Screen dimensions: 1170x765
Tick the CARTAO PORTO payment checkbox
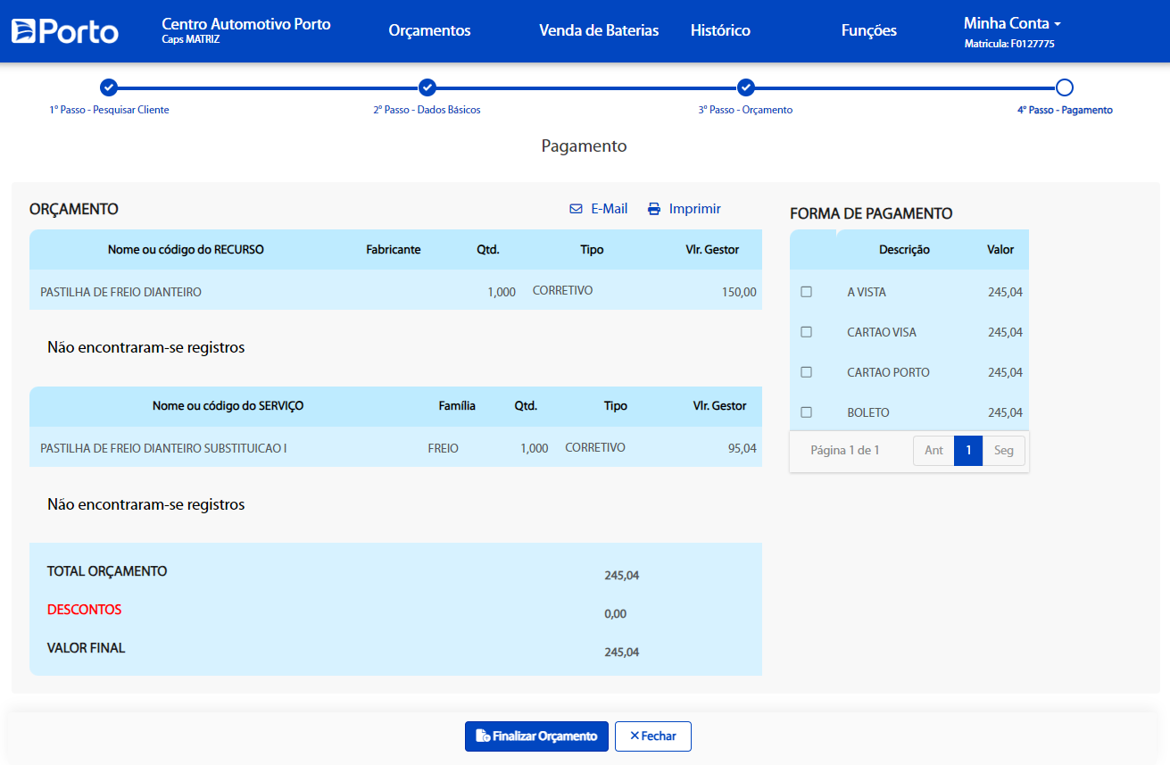[x=807, y=372]
